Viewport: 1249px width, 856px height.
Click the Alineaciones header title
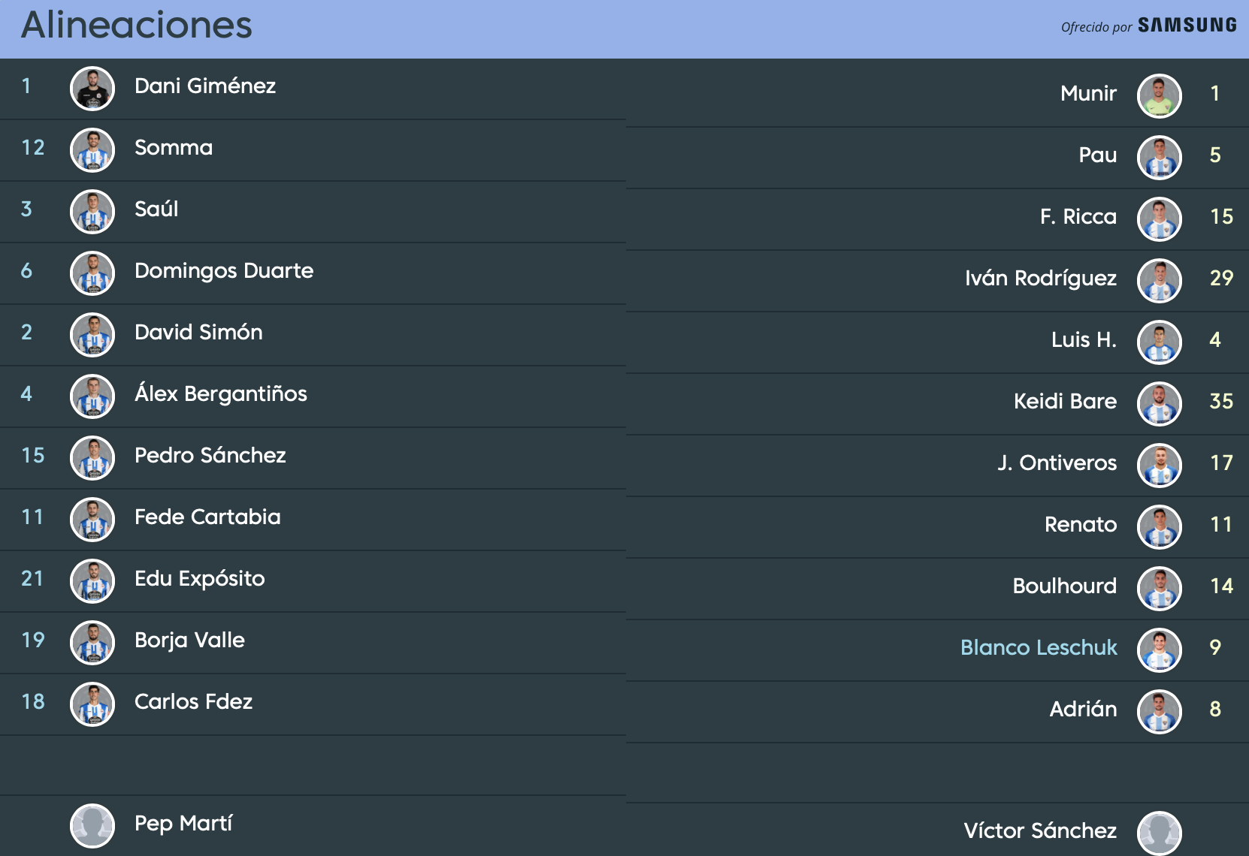click(137, 25)
